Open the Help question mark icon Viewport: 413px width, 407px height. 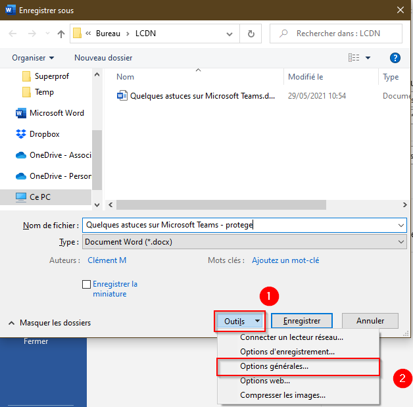(x=395, y=58)
